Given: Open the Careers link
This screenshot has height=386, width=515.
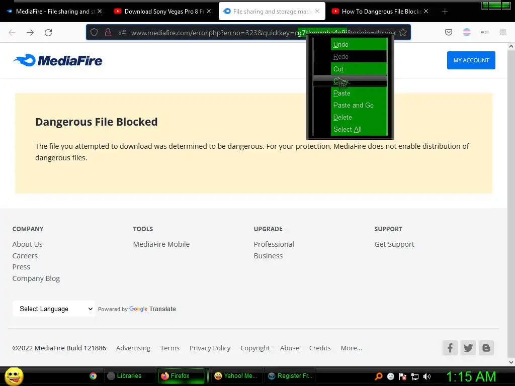Looking at the screenshot, I should pyautogui.click(x=25, y=256).
